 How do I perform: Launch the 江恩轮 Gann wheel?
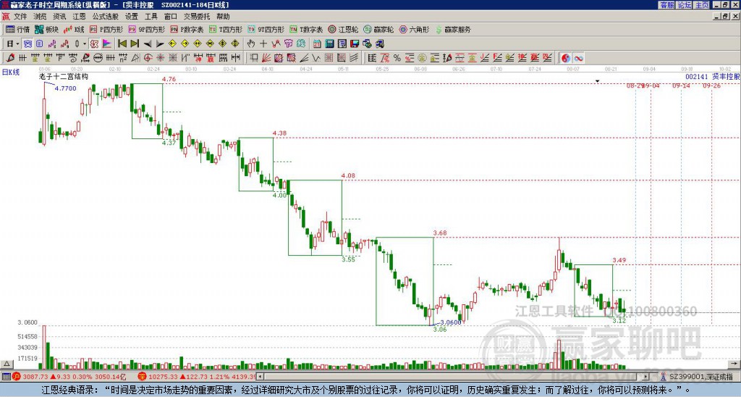[x=343, y=29]
